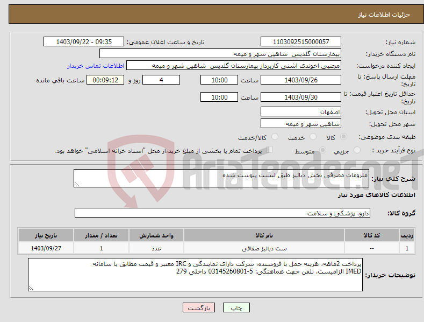The height and width of the screenshot is (322, 424).
Task: Select the کالا/خدمت radio button
Action: tap(275, 137)
